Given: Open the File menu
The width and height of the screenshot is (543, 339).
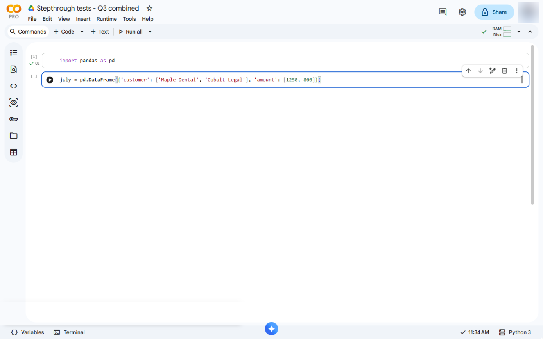Looking at the screenshot, I should [32, 19].
